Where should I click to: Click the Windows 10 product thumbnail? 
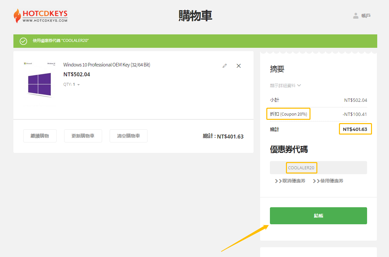[40, 83]
